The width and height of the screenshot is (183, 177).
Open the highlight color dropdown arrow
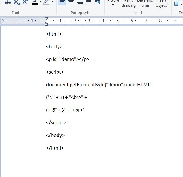52,2
